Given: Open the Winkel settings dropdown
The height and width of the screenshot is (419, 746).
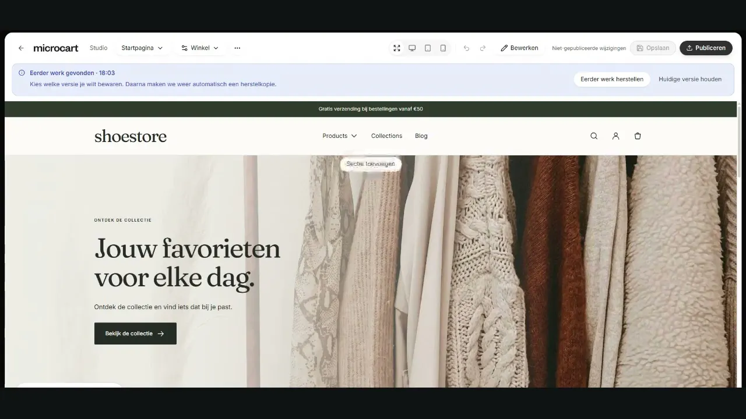Looking at the screenshot, I should click(200, 48).
